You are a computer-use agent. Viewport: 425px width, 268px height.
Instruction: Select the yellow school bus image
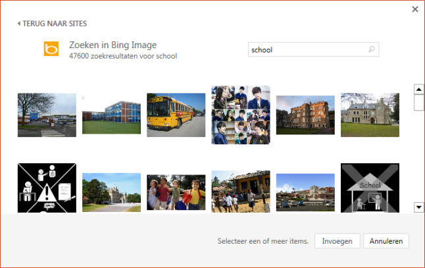point(176,115)
